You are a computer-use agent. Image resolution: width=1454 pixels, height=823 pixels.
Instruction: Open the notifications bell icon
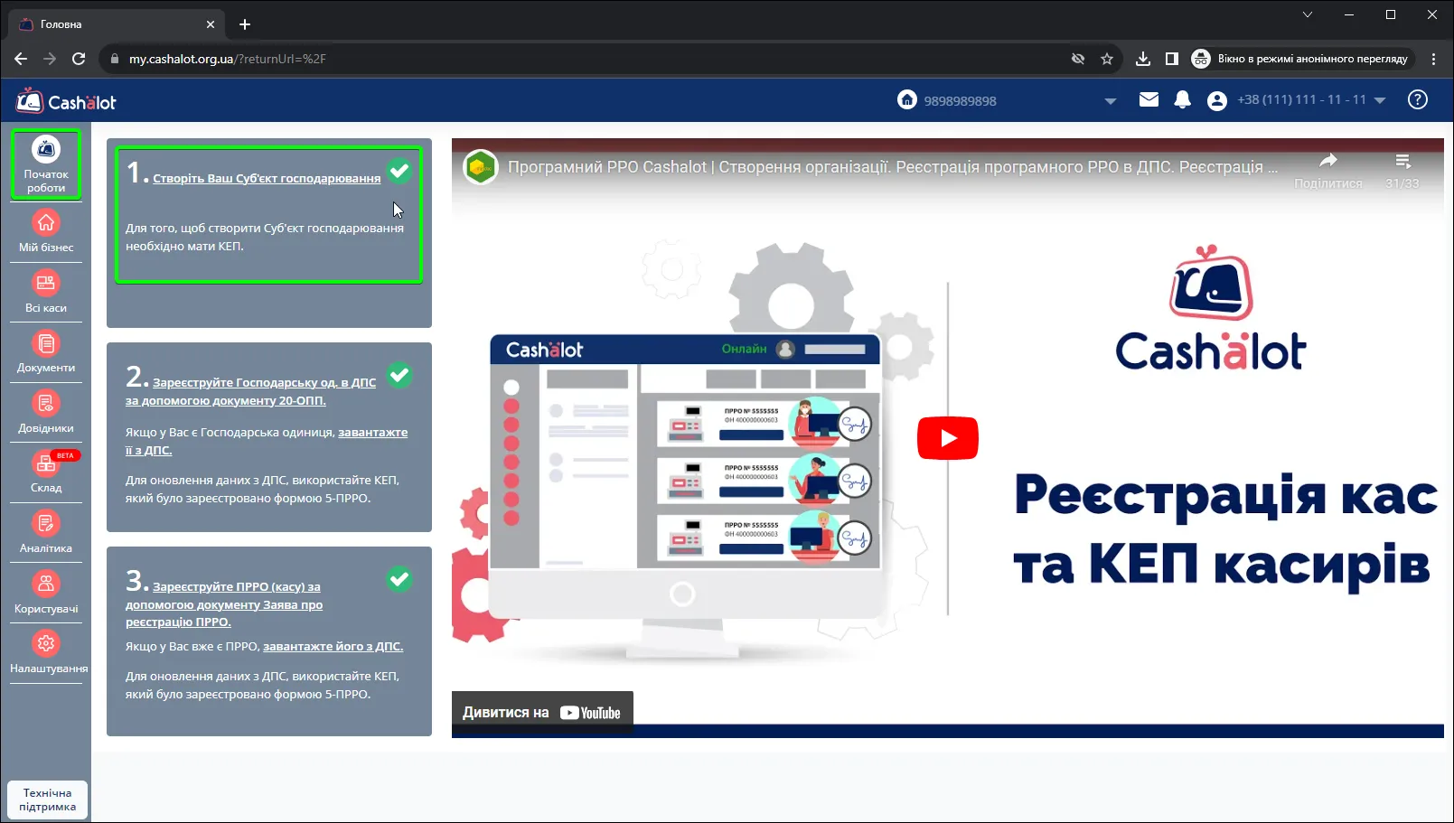click(1182, 100)
